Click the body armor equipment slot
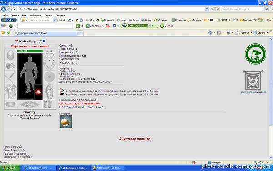The height and width of the screenshot is (171, 273). (x=10, y=92)
